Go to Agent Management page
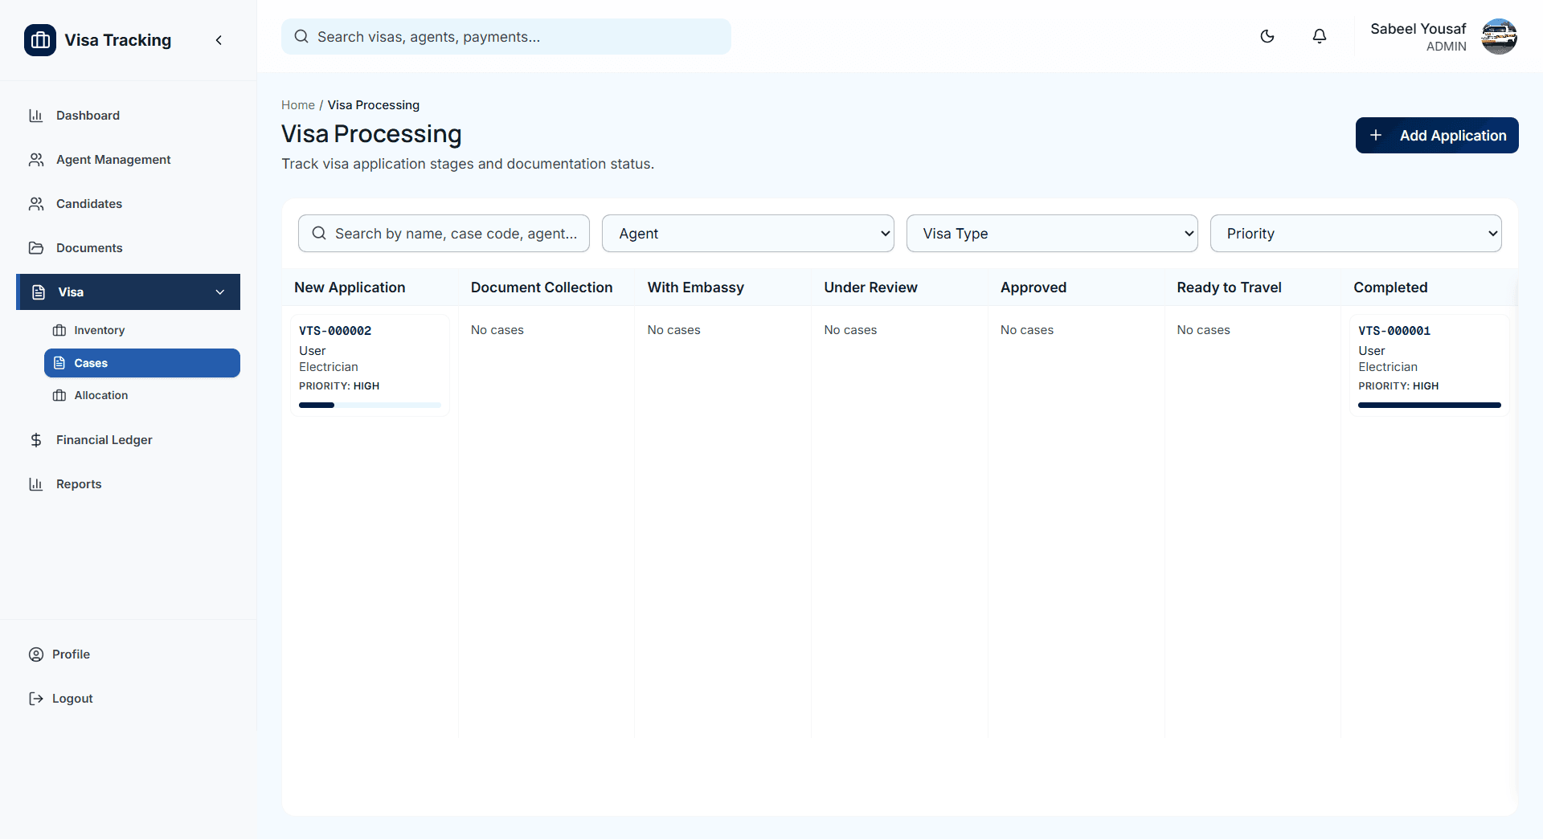 tap(129, 160)
